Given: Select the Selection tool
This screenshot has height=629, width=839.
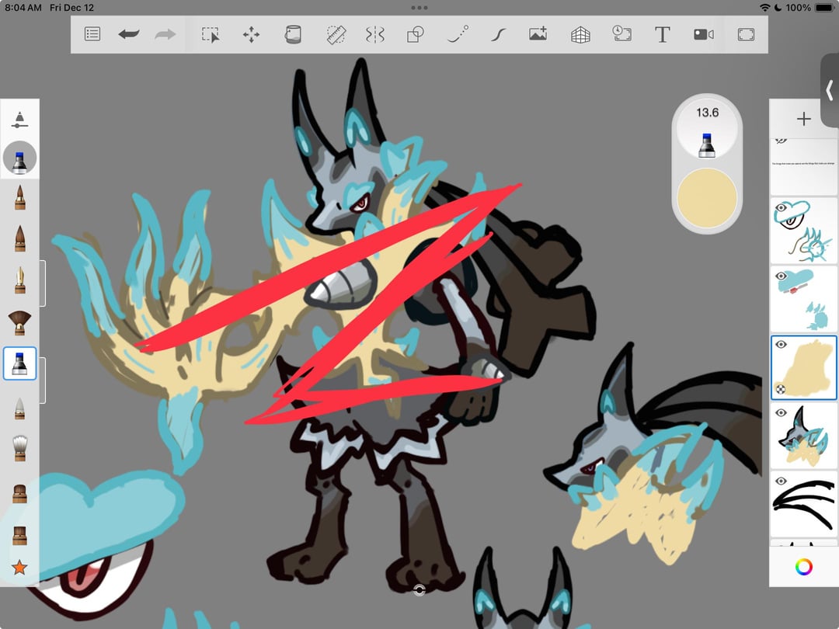Looking at the screenshot, I should (x=211, y=34).
